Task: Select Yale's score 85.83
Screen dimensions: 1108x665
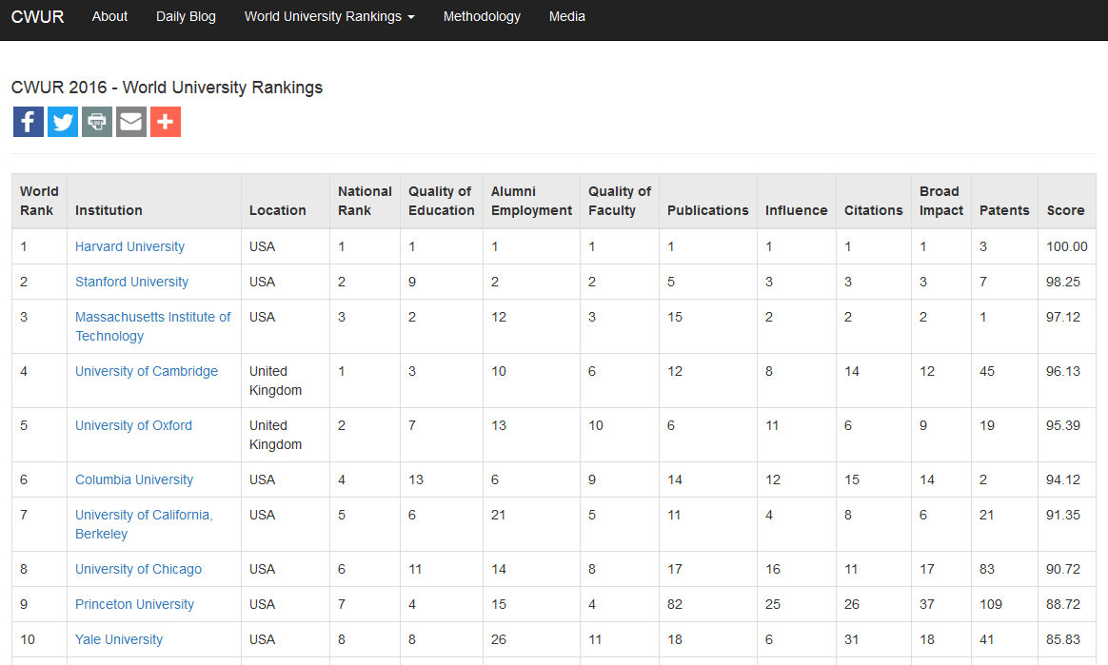Action: 1063,639
